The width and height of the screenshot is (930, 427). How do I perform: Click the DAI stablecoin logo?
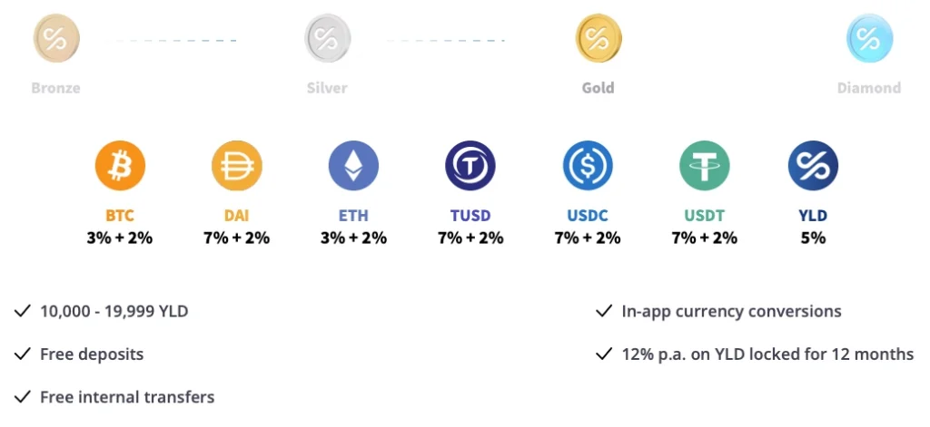tap(236, 167)
